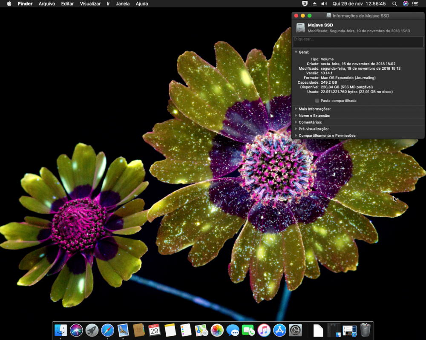Open Reminders app in Dock
This screenshot has width=426, height=340.
(x=186, y=330)
